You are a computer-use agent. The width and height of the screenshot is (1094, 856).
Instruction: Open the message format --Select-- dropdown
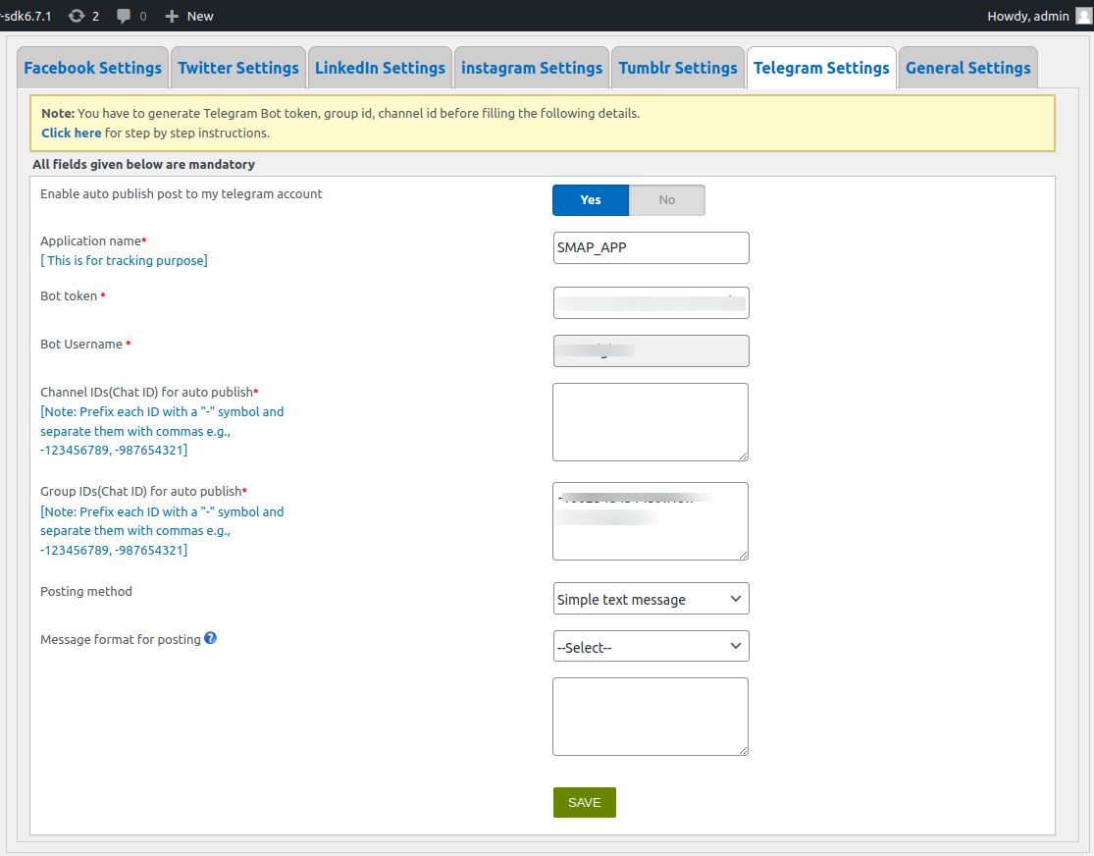651,647
